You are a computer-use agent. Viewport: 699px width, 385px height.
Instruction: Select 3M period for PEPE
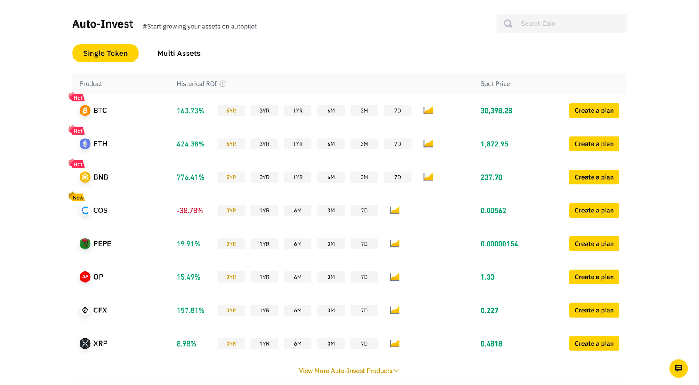pyautogui.click(x=331, y=243)
